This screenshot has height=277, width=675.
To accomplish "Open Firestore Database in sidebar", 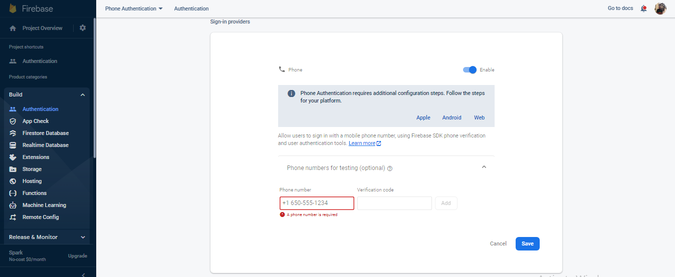I will coord(46,133).
